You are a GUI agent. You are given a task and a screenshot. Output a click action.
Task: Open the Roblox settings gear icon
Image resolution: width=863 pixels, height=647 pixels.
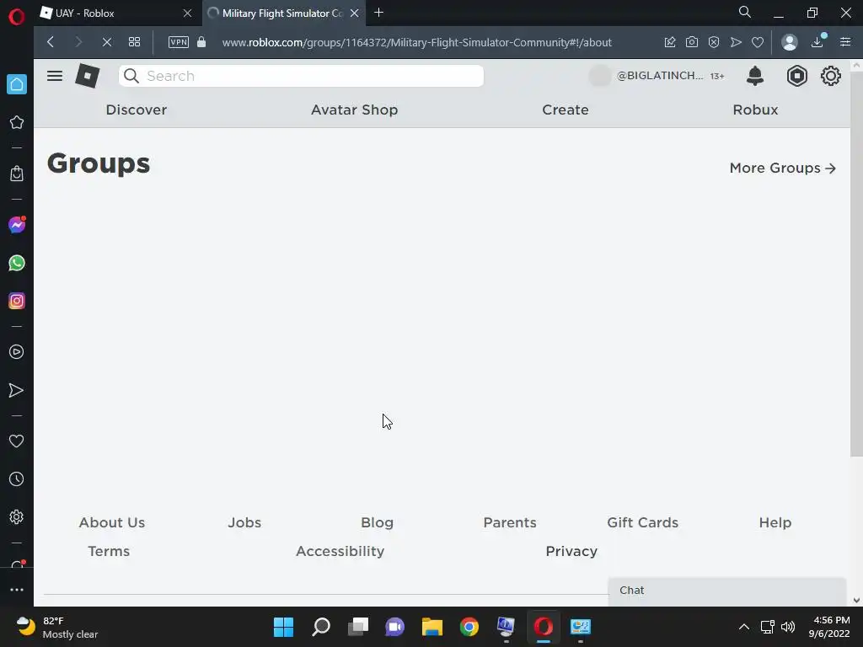[830, 76]
